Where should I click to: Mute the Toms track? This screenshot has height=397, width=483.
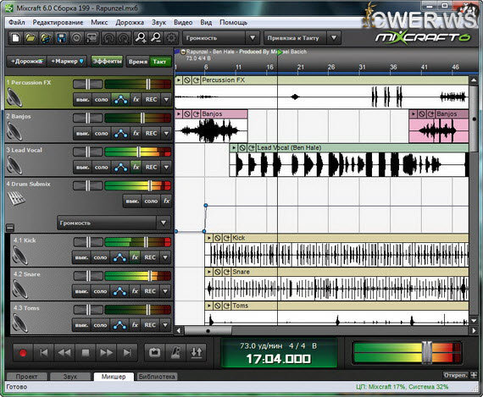81,325
